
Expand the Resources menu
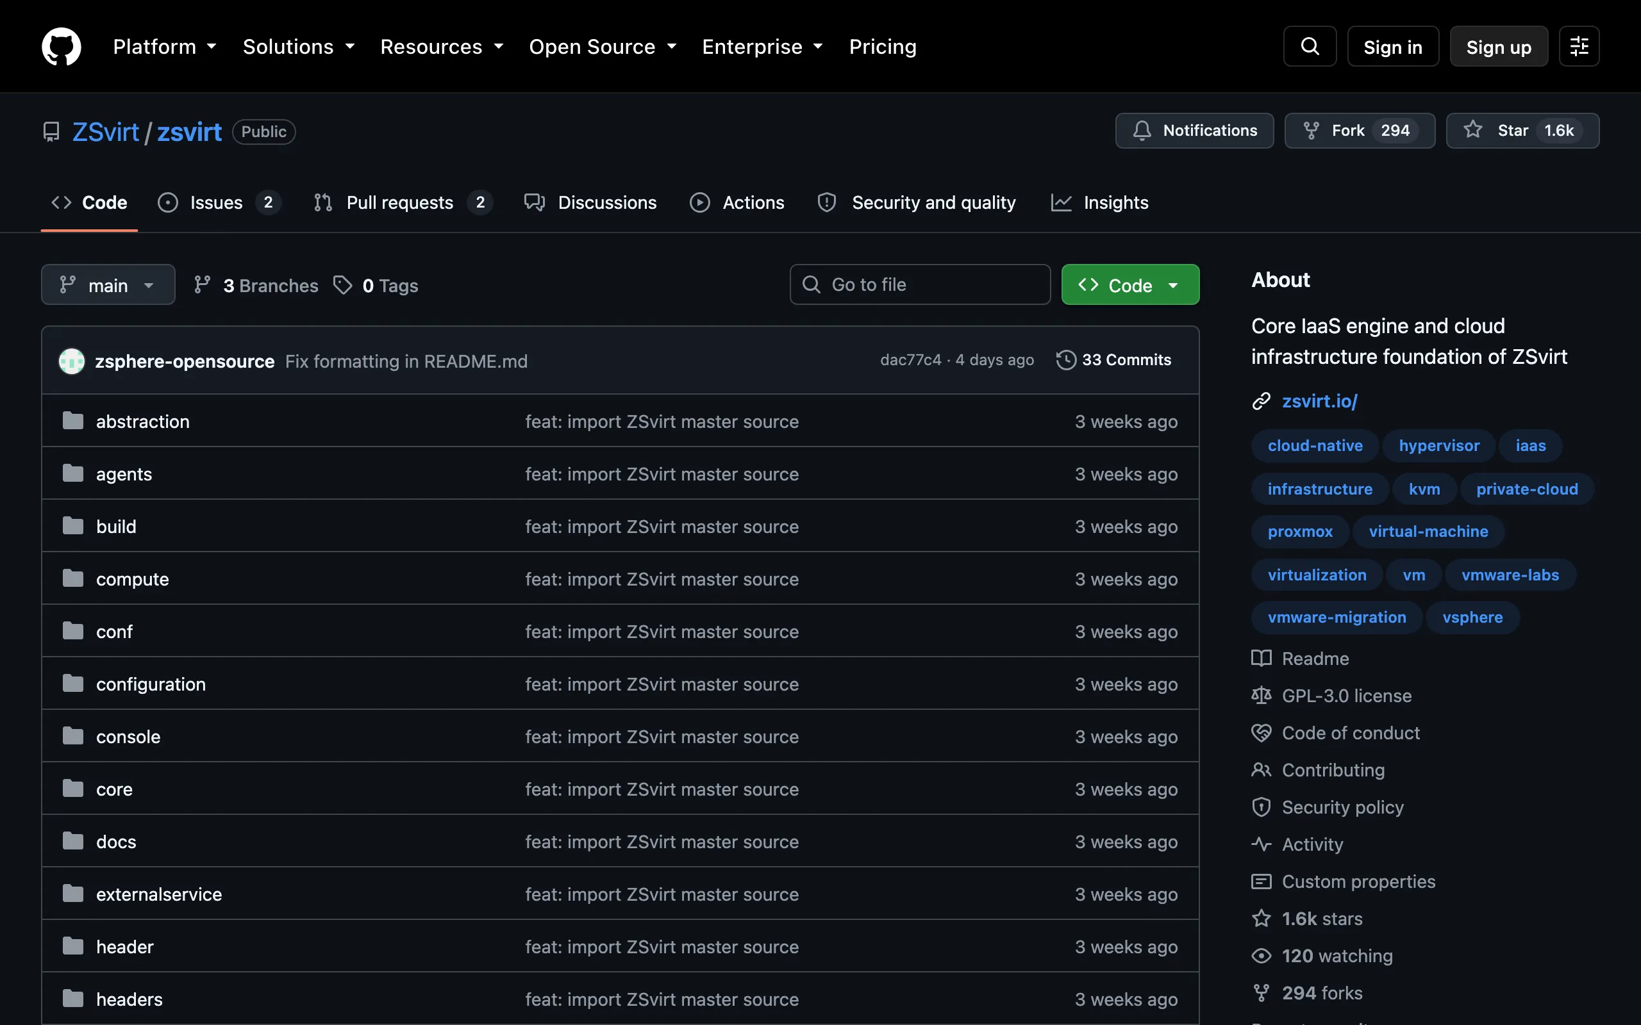click(x=442, y=46)
